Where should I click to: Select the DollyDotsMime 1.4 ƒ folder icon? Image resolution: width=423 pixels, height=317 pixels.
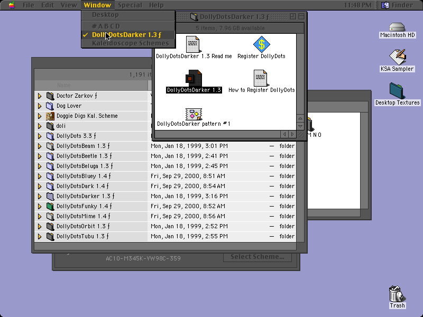pyautogui.click(x=50, y=216)
